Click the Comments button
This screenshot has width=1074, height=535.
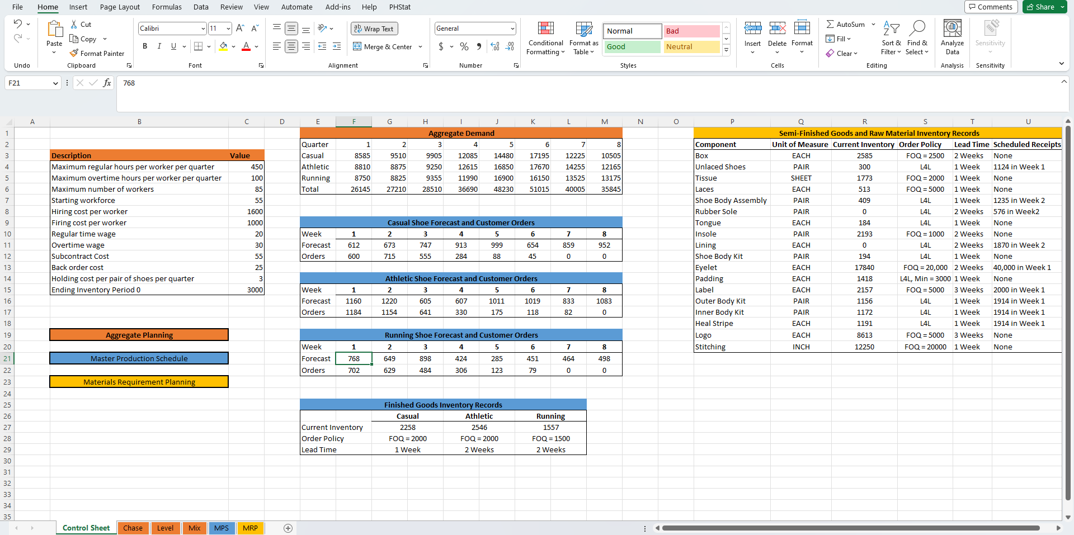(991, 7)
